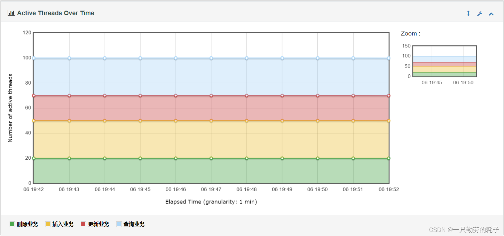Click the vertical resize arrows icon in header
Viewport: 504px width, 236px height.
[468, 14]
